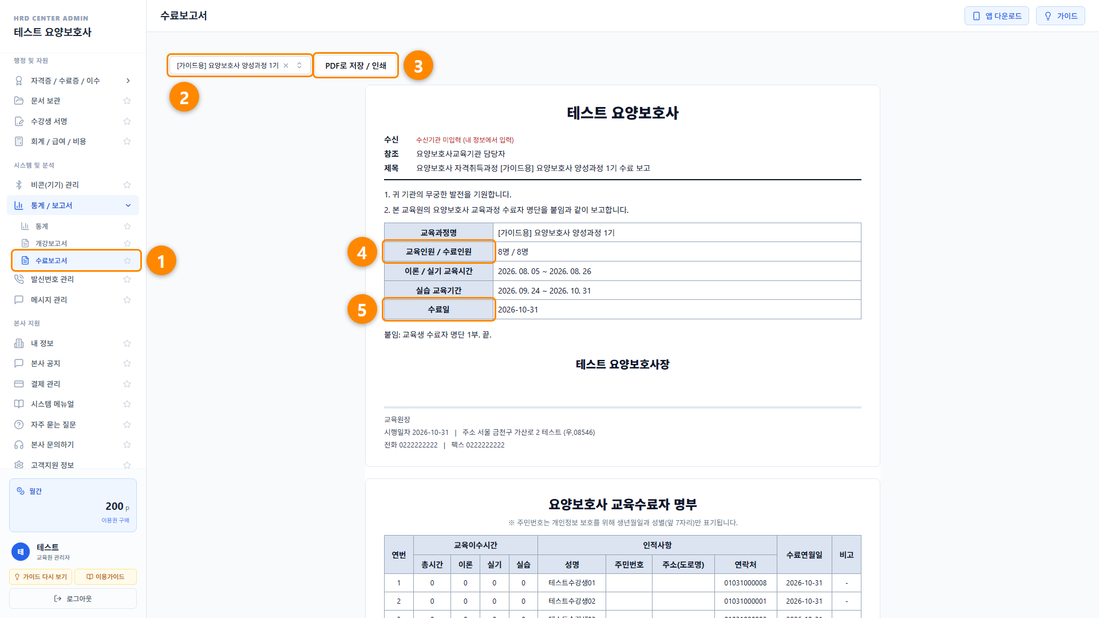Toggle favorite star for 비콘(기기) 관리
Viewport: 1099px width, 618px height.
(x=127, y=185)
